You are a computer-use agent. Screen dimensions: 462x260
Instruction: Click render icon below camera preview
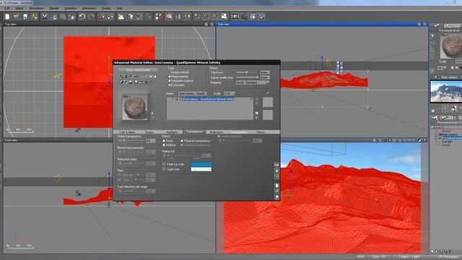(x=454, y=109)
